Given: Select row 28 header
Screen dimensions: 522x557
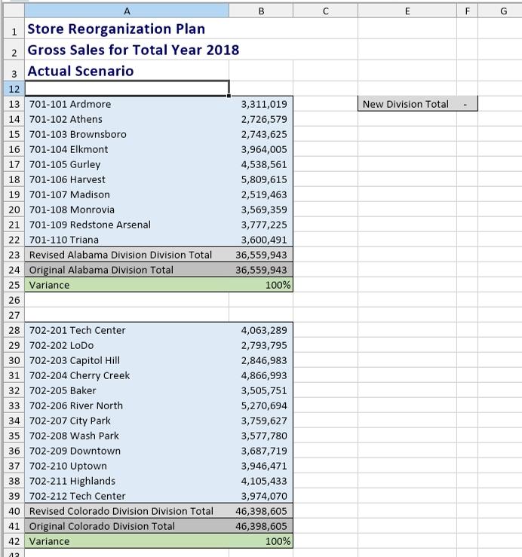Looking at the screenshot, I should tap(14, 330).
